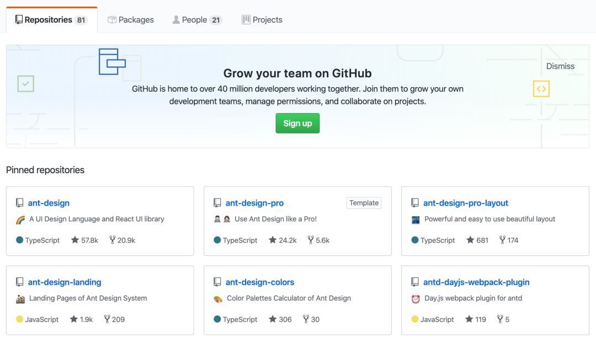Open the ant-design-colors repository link
596x347 pixels.
tap(260, 282)
